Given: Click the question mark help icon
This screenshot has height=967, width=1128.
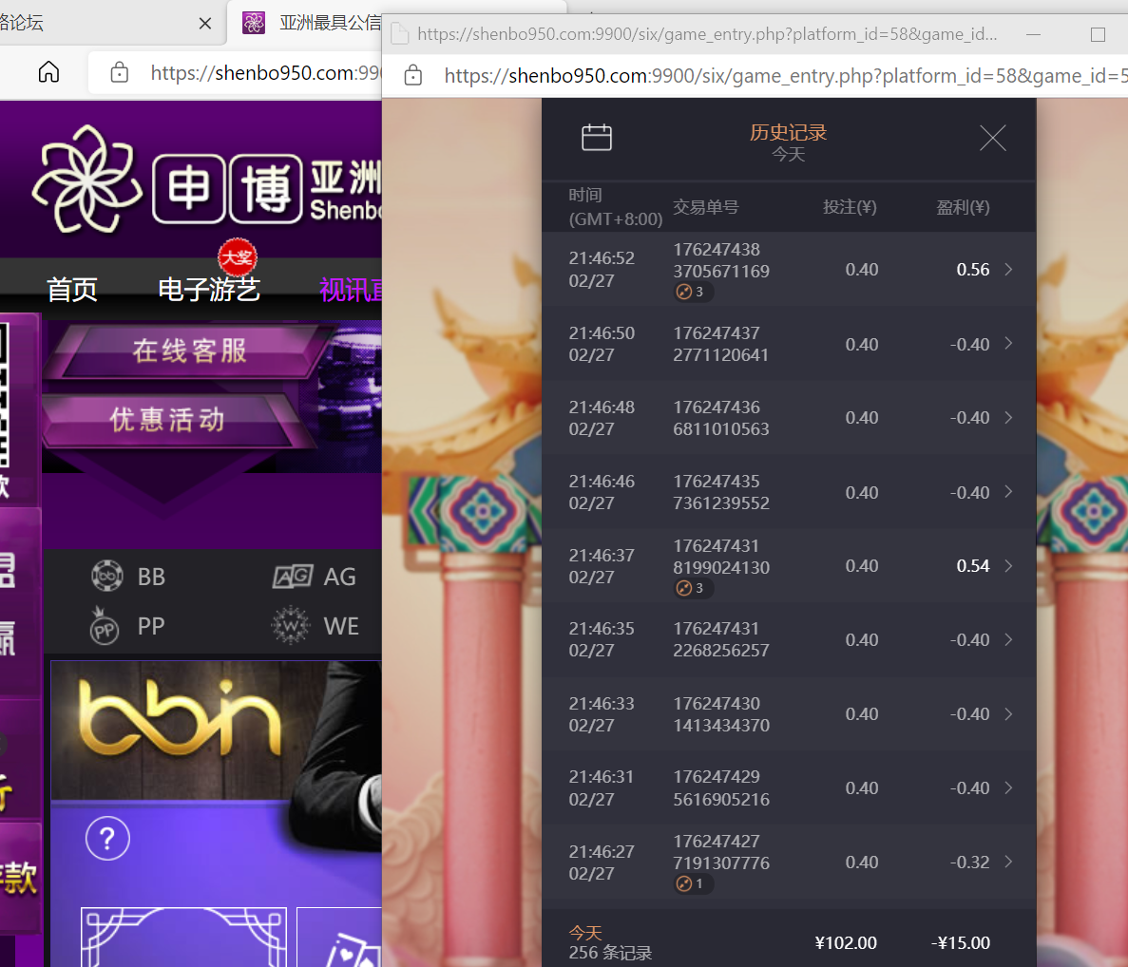Looking at the screenshot, I should (x=107, y=839).
